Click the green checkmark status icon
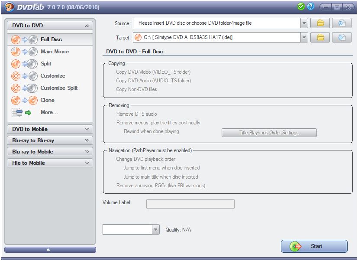 (x=301, y=7)
